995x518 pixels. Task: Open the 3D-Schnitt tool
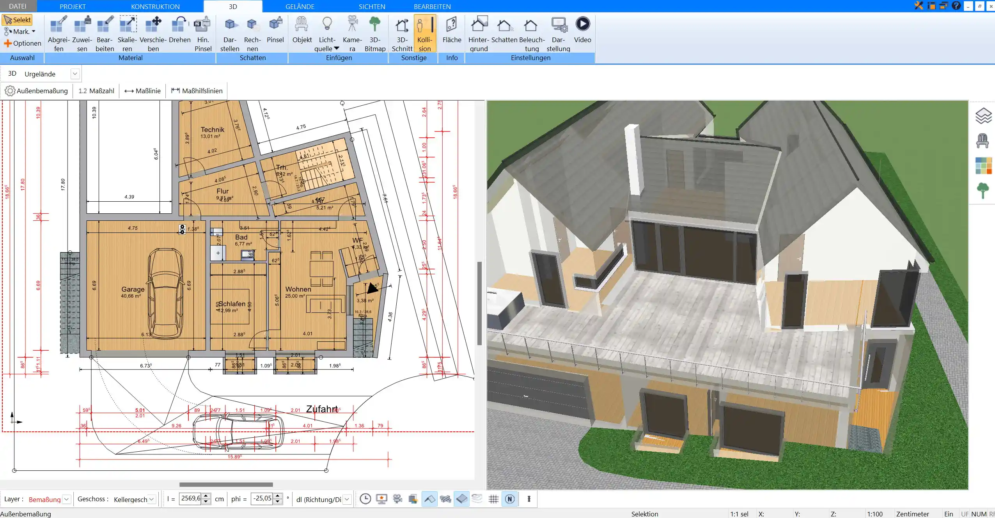[402, 34]
